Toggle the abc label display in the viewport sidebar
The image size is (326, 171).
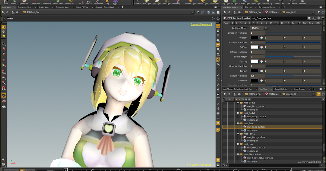point(218,118)
